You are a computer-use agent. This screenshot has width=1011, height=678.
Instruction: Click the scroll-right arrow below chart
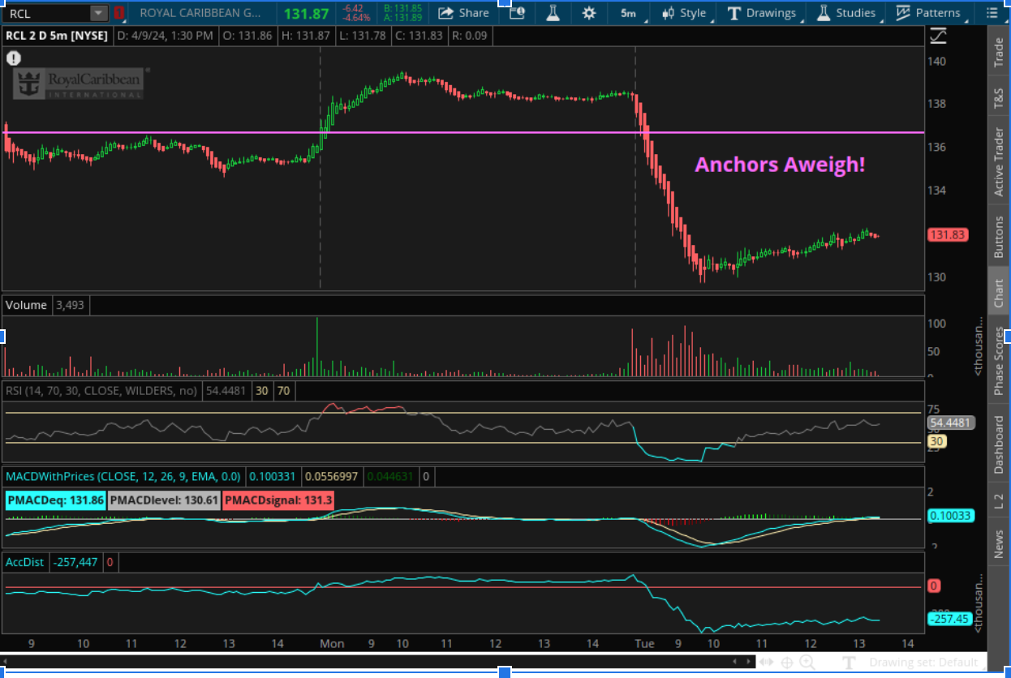point(748,662)
